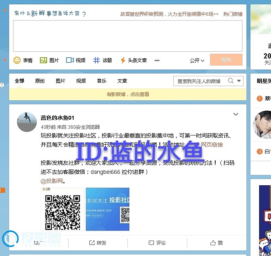Switch to the 视频 filter tab
Screen dimensions: 271x256
tap(81, 81)
